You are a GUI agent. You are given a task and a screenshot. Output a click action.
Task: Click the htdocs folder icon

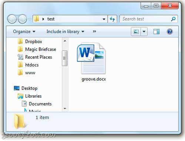click(20, 65)
